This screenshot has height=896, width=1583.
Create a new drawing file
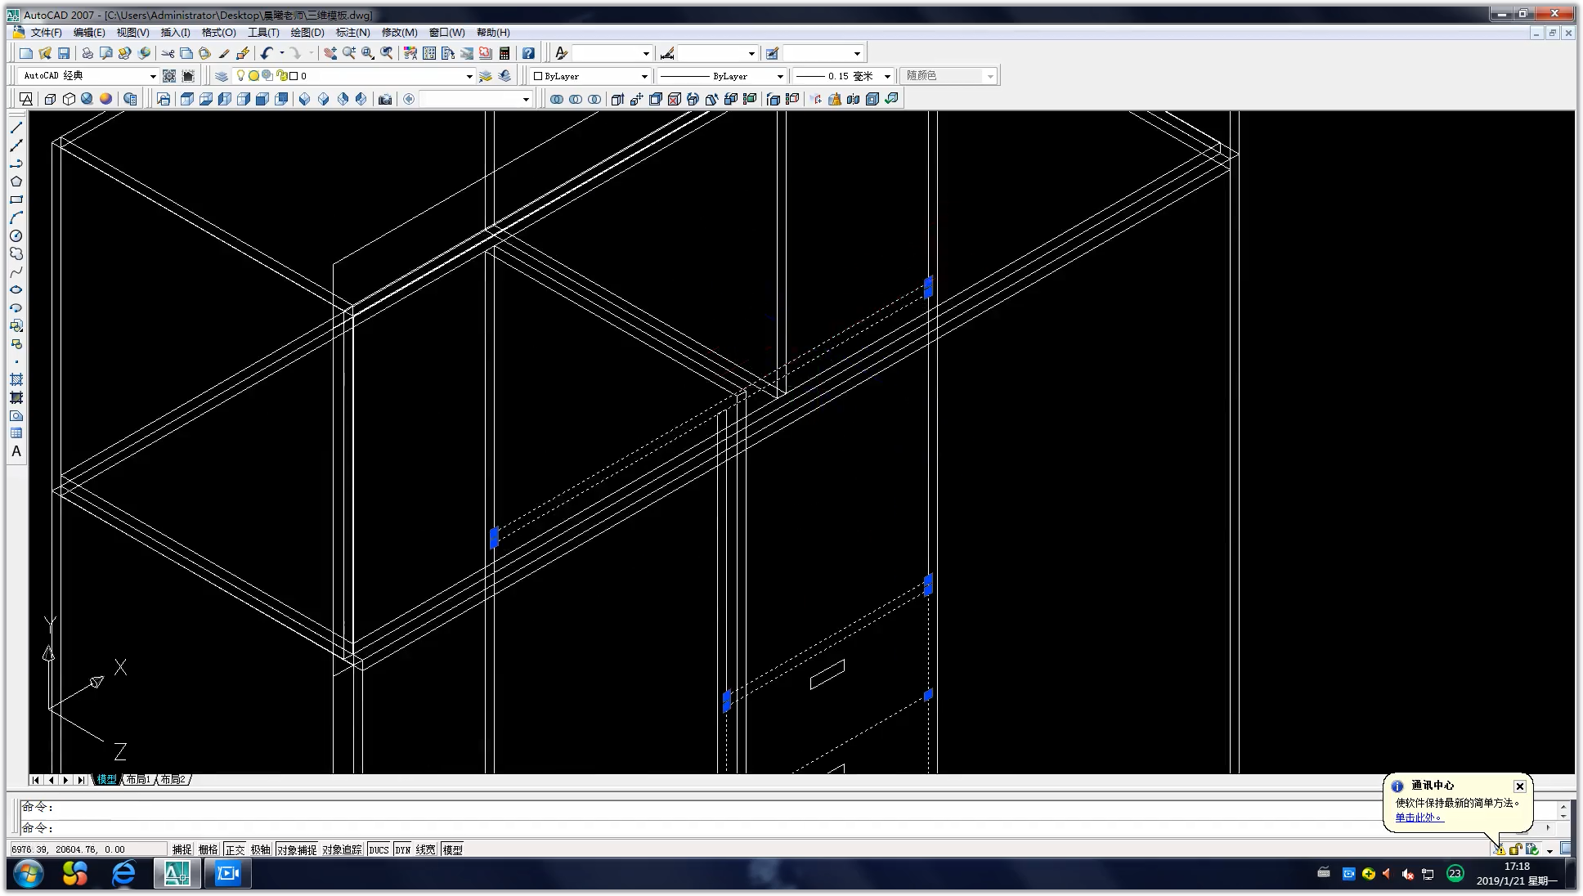point(26,53)
